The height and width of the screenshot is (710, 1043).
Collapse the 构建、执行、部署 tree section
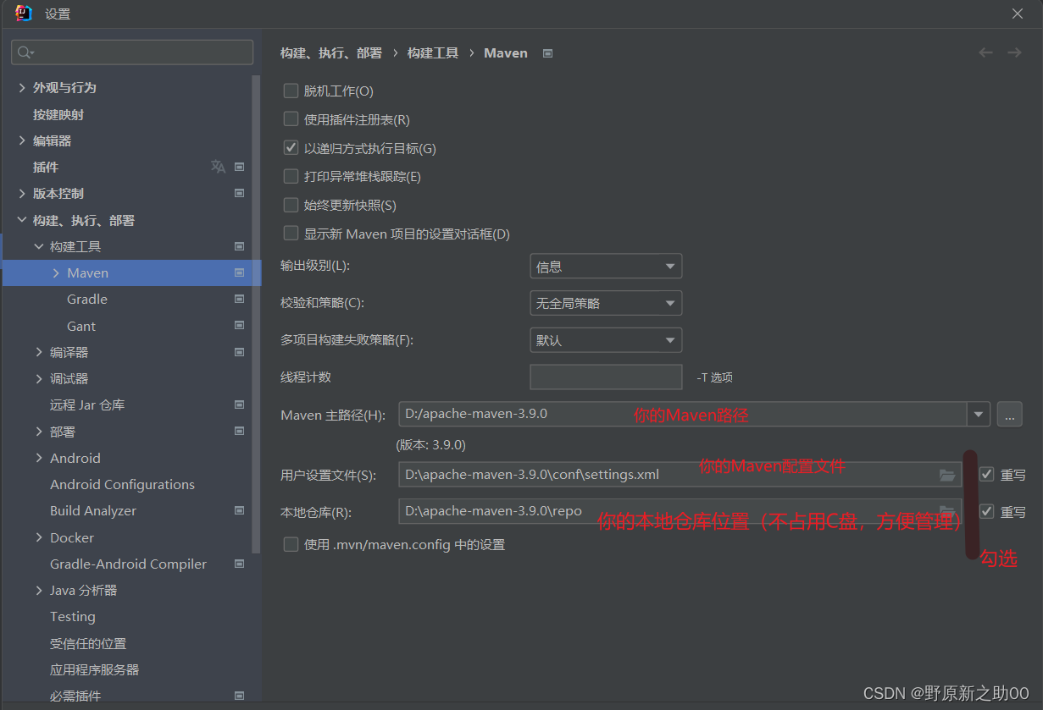point(21,219)
